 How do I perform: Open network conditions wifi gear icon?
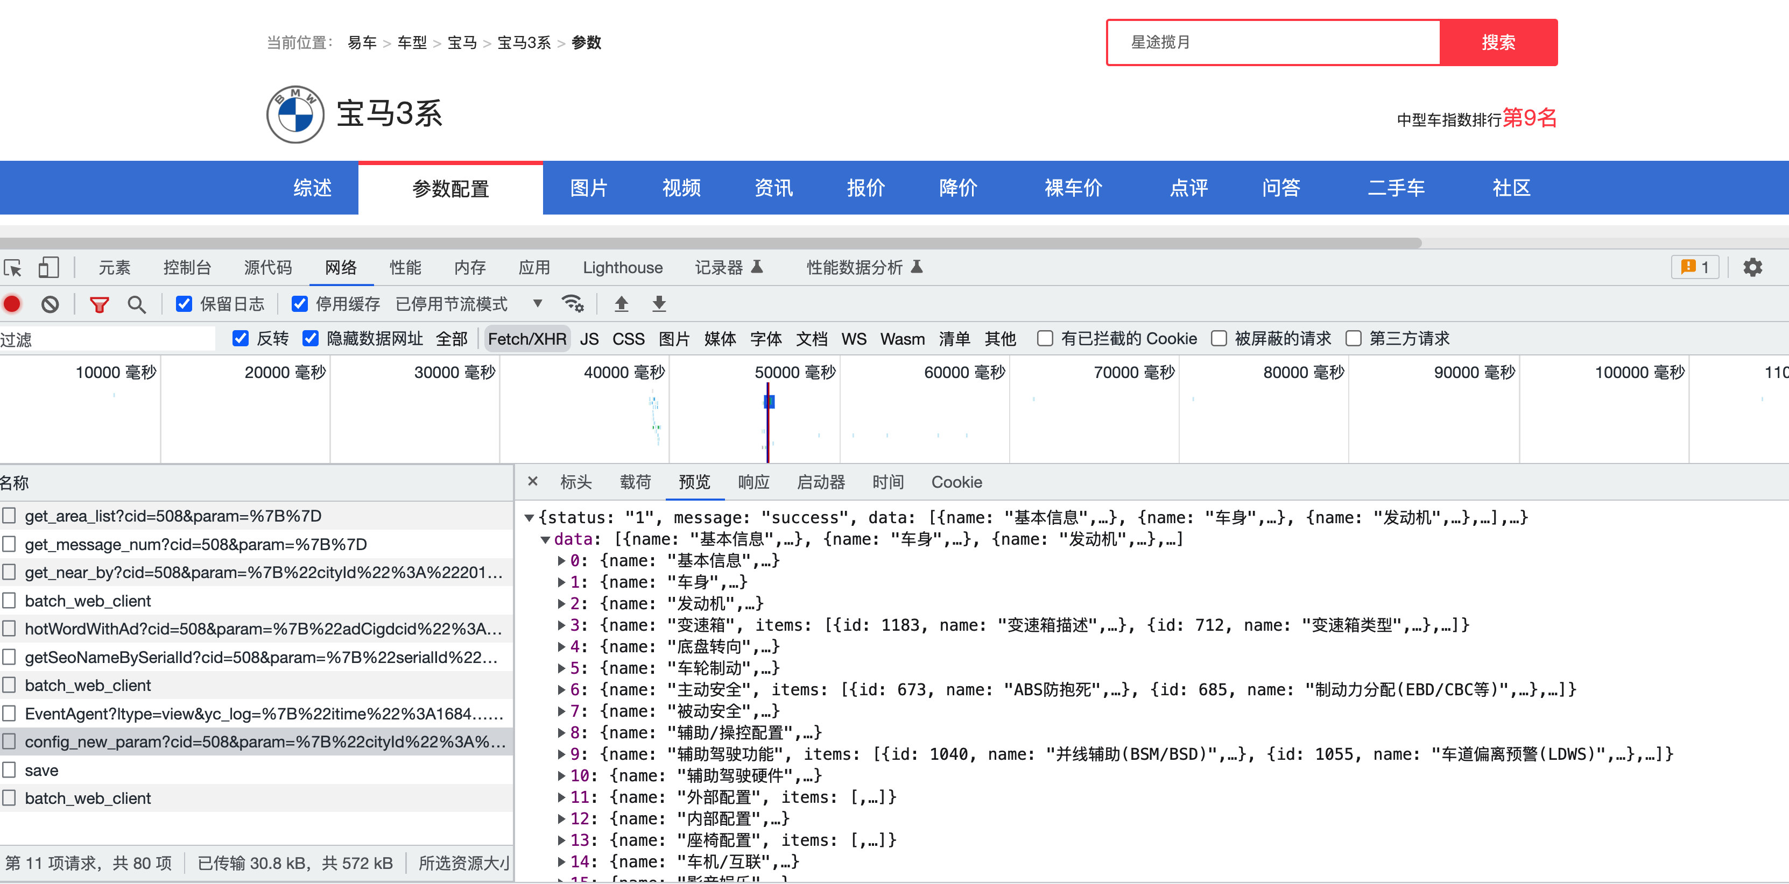tap(573, 303)
